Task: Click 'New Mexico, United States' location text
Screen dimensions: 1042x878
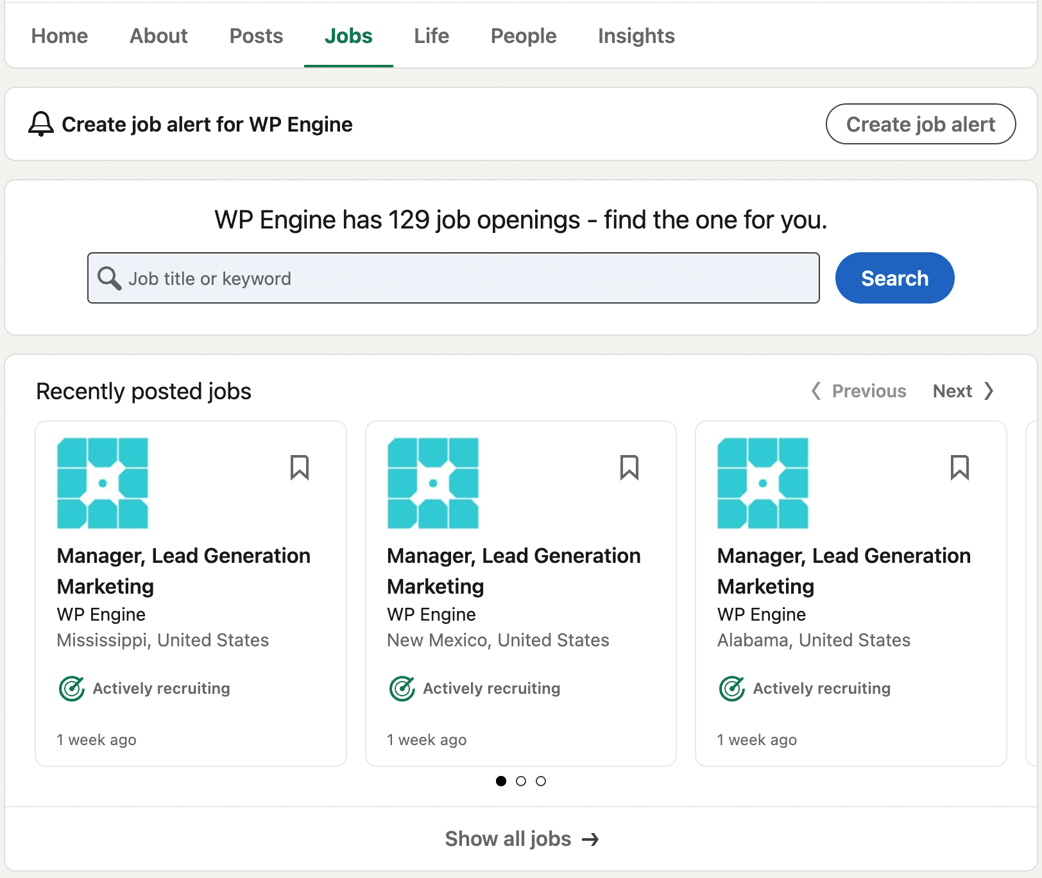Action: click(498, 640)
